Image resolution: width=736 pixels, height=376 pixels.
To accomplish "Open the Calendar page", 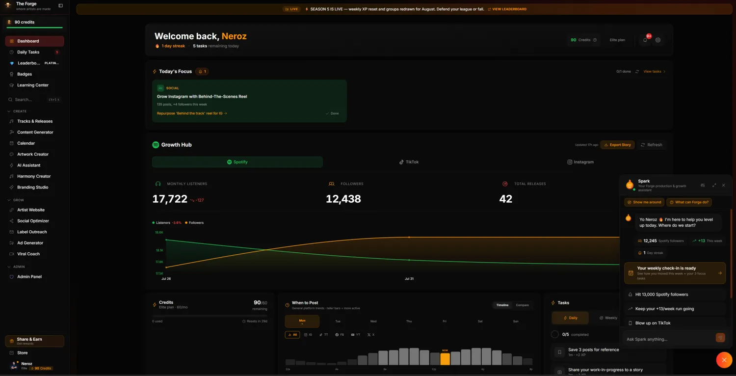I will point(34,143).
